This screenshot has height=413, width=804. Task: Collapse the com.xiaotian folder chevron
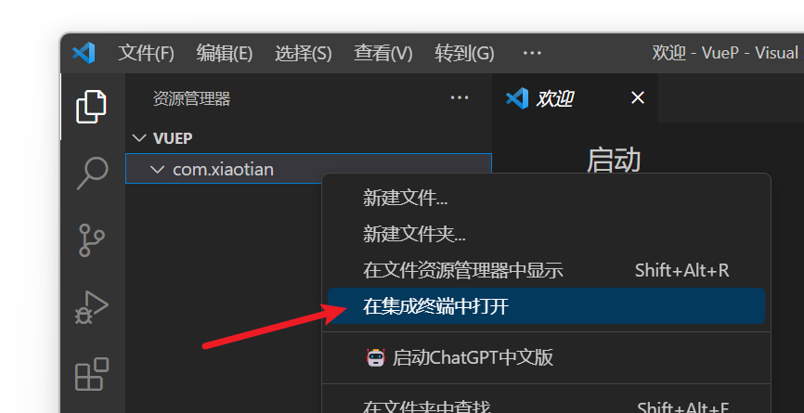pos(158,169)
